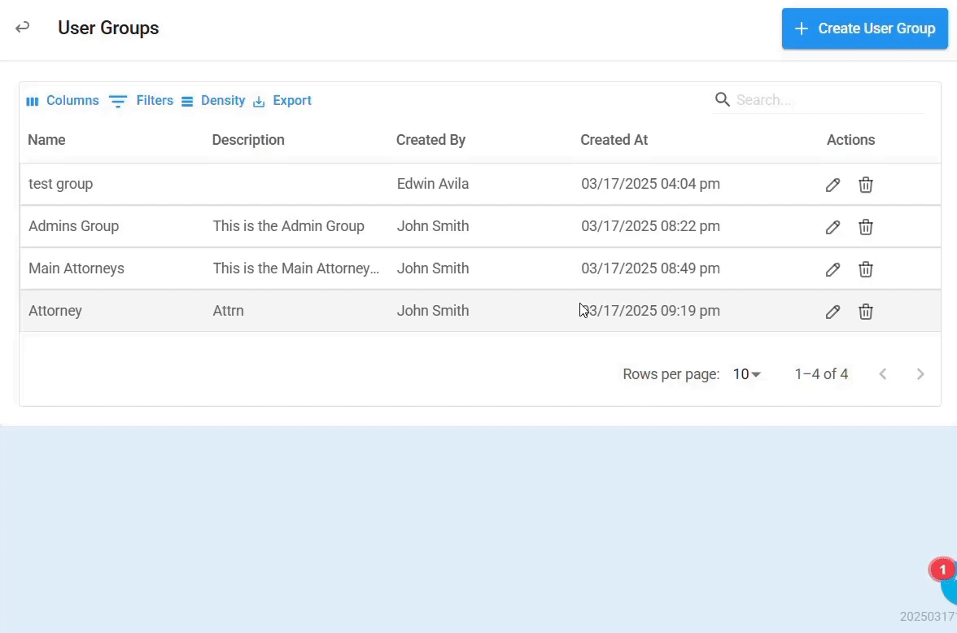Edit the Attorney row created 09:19 pm
Viewport: 957px width, 633px height.
pyautogui.click(x=832, y=312)
